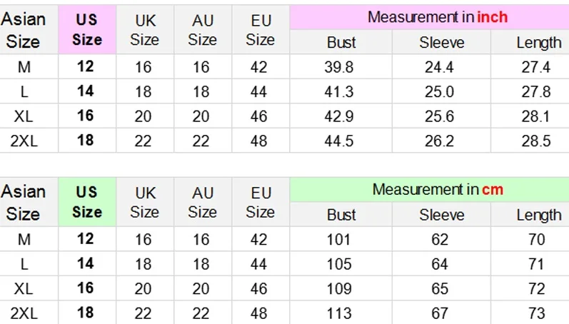This screenshot has width=569, height=324.
Task: Click the AU Size header in bottom table
Action: [x=203, y=203]
